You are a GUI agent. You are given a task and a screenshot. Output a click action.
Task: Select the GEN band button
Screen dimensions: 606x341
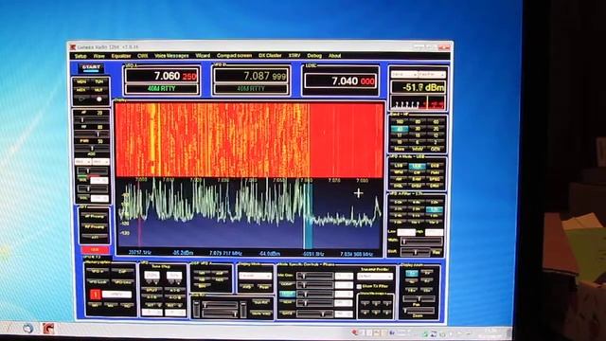pos(436,149)
